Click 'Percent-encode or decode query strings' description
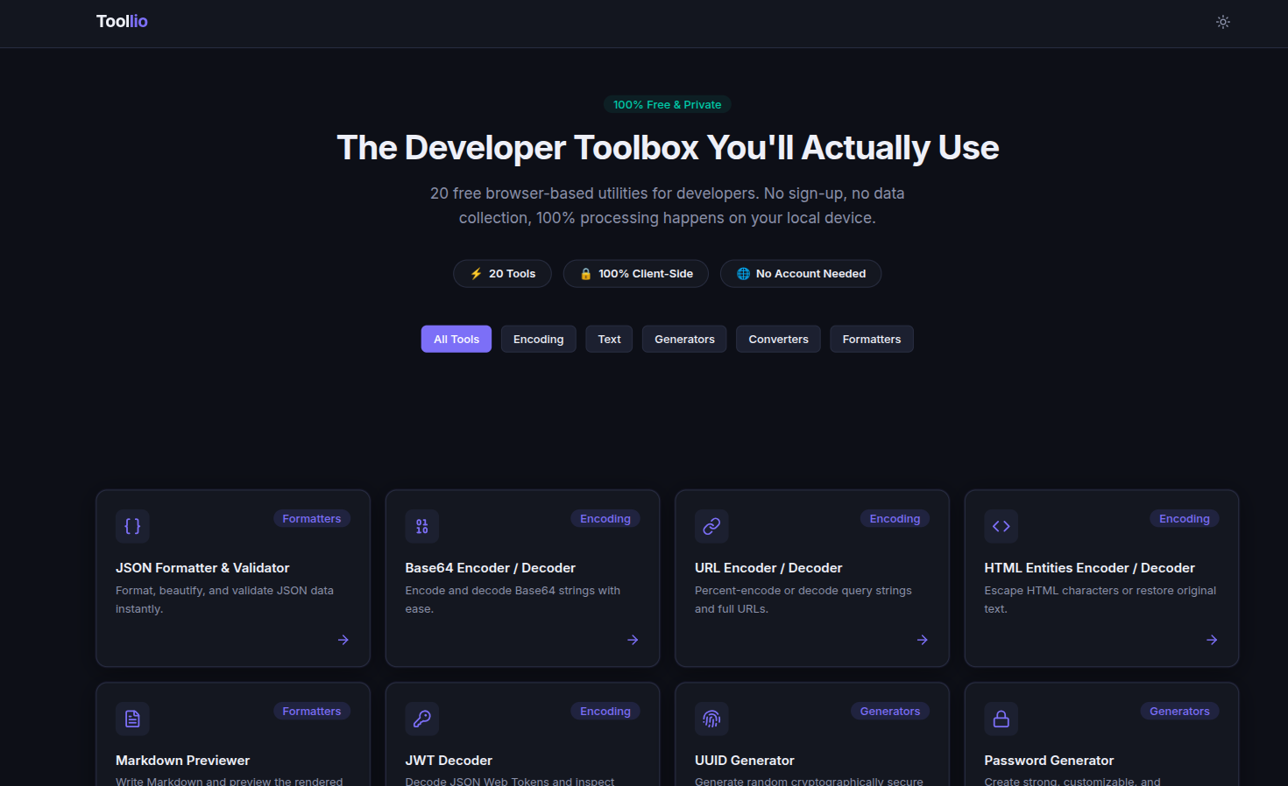The height and width of the screenshot is (786, 1288). coord(803,600)
